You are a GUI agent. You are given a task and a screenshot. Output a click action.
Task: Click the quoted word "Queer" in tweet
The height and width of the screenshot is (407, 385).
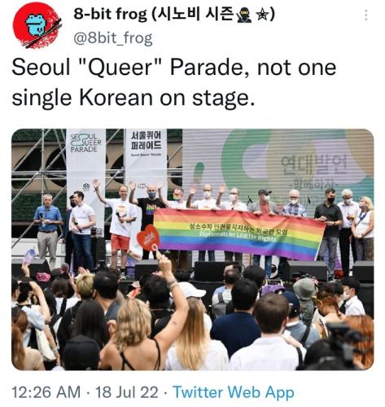(x=121, y=68)
